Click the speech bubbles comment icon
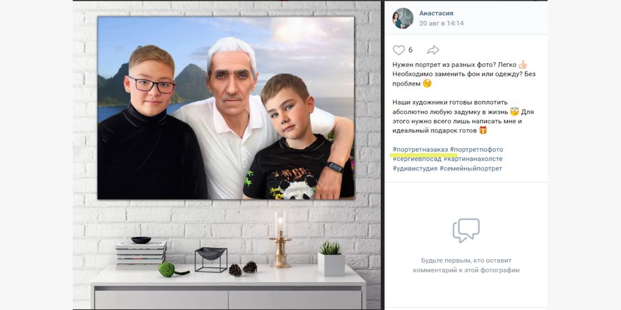 click(x=466, y=231)
